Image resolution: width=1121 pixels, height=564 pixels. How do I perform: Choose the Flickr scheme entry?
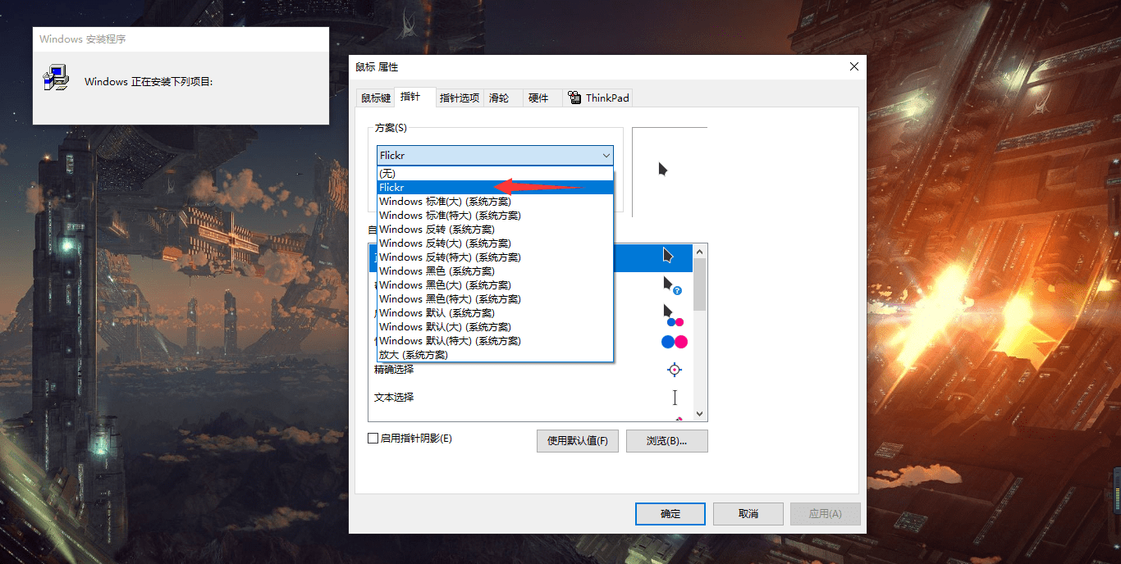click(495, 188)
